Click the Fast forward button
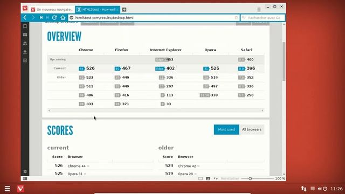Image resolution: width=345 pixels, height=194 pixels. coord(47,18)
